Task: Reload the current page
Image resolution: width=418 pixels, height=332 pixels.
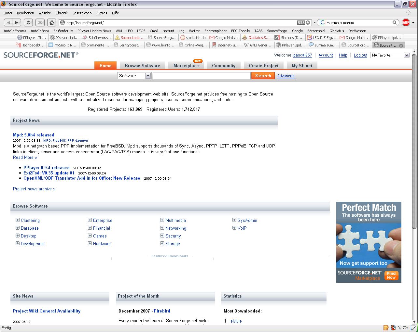Action: click(28, 22)
